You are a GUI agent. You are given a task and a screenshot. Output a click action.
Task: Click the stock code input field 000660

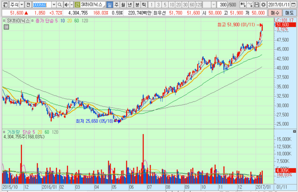pos(41,4)
